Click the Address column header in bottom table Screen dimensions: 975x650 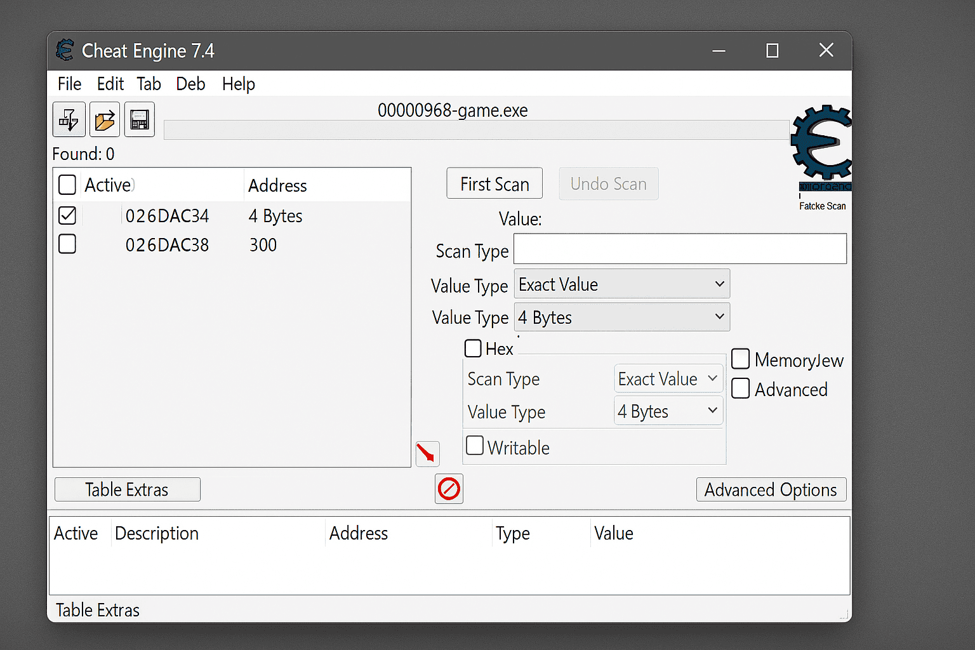359,533
